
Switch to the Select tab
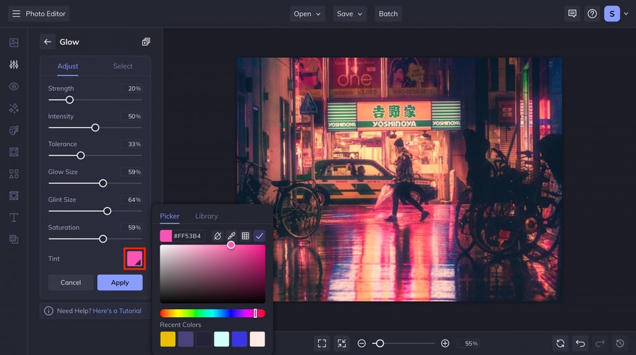(123, 66)
